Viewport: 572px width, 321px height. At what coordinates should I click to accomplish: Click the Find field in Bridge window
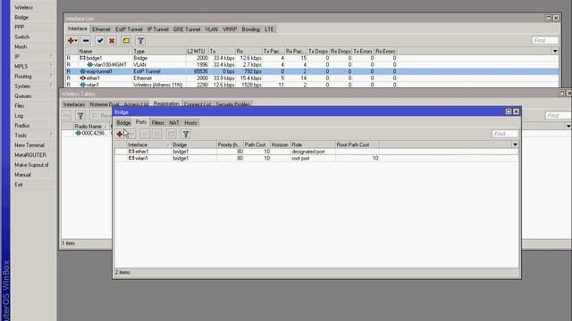pos(505,134)
